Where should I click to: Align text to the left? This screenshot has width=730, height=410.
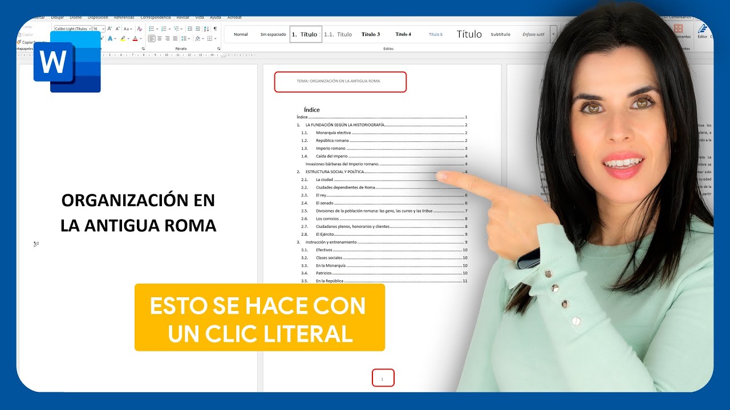click(x=152, y=38)
